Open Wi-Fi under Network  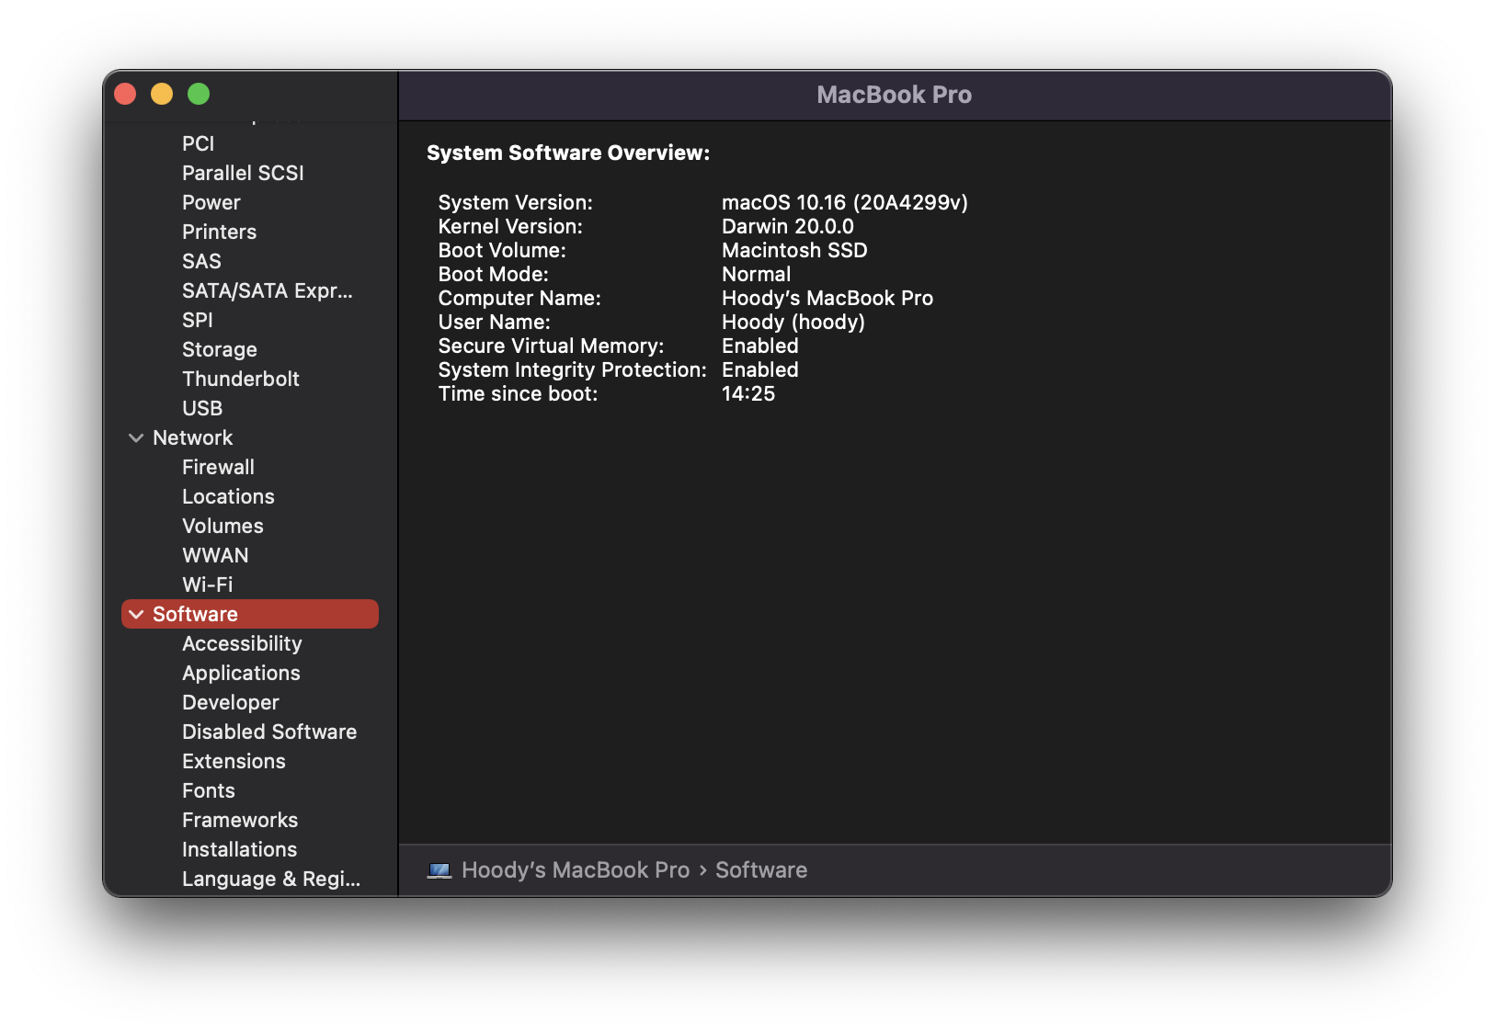point(207,585)
